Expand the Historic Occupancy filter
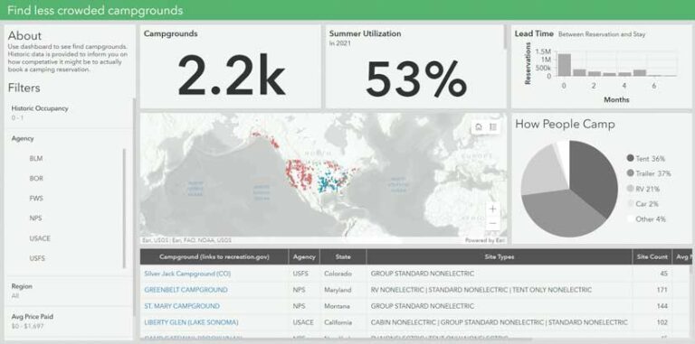Viewport: 695px width, 344px height. tap(69, 113)
